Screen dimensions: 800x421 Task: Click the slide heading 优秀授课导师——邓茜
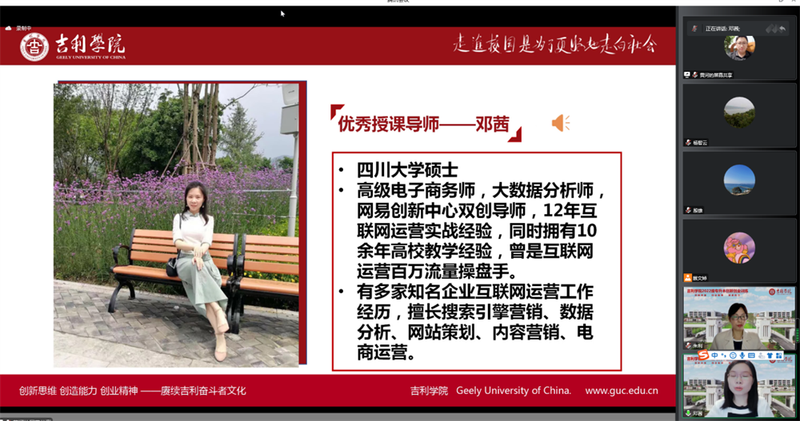tap(423, 124)
